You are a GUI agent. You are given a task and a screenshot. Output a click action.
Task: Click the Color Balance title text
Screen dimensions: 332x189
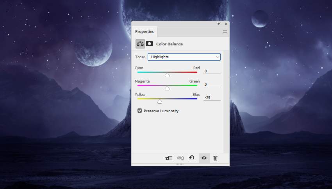click(x=170, y=44)
